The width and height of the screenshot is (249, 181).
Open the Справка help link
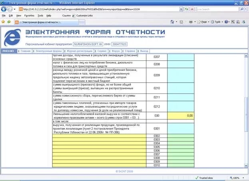click(x=130, y=51)
